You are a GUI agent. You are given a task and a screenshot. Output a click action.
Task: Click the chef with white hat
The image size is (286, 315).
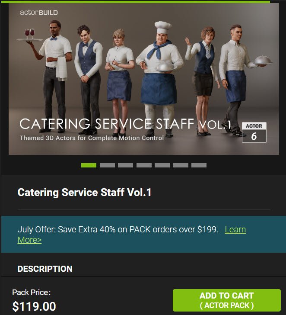[x=159, y=78]
